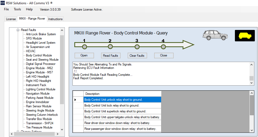This screenshot has width=258, height=137.
Task: Select rear driver door window relay row
Action: (x=122, y=123)
